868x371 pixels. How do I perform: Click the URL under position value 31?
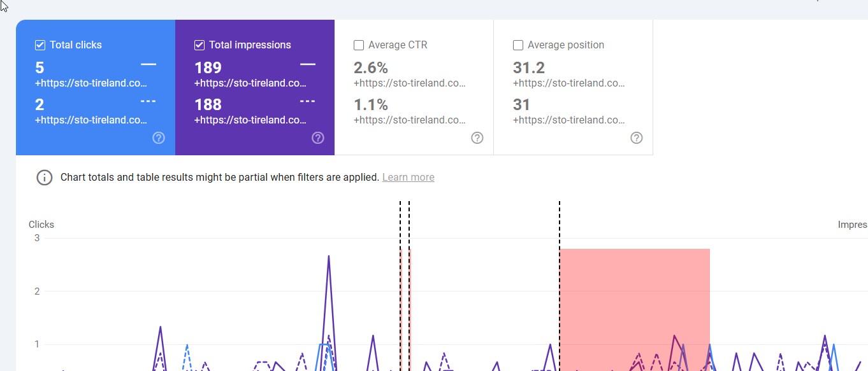pyautogui.click(x=569, y=120)
